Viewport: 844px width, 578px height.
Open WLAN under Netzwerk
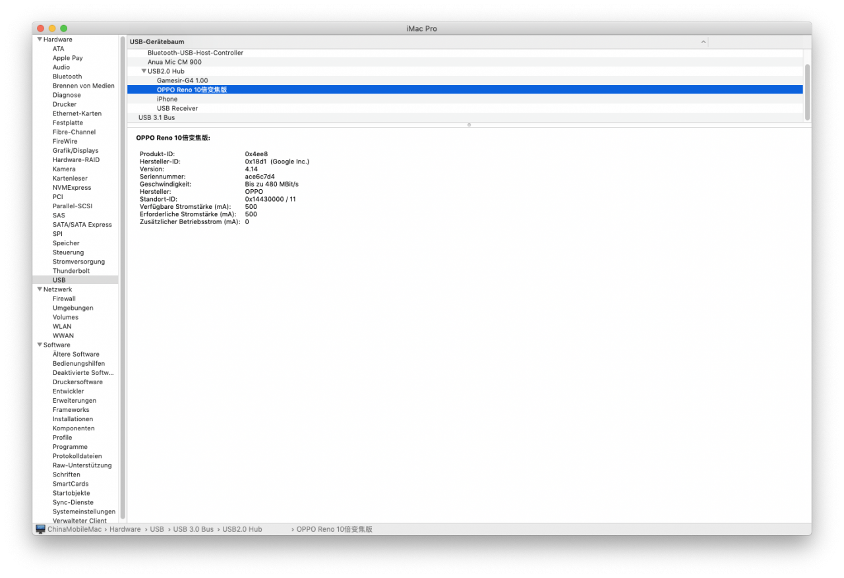(62, 326)
